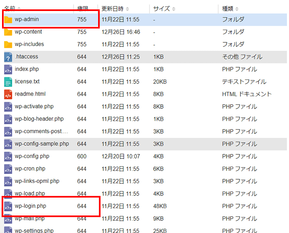This screenshot has height=233, width=289.
Task: Click the wp-cron.php file icon
Action: (8, 169)
